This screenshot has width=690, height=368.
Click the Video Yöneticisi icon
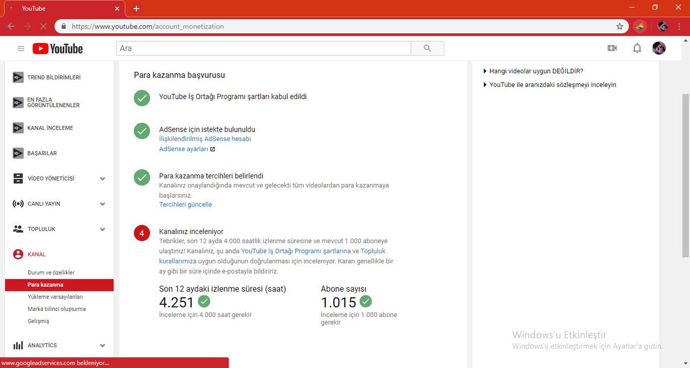pyautogui.click(x=18, y=178)
